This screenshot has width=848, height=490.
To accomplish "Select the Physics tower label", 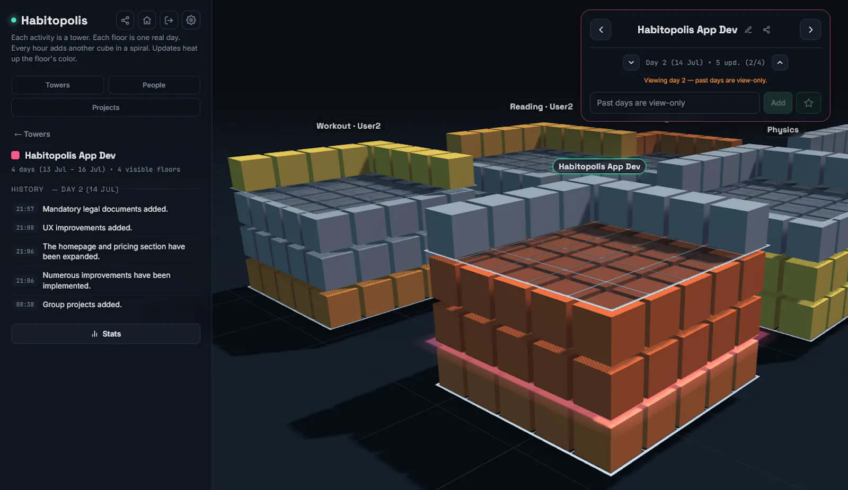I will click(x=783, y=130).
